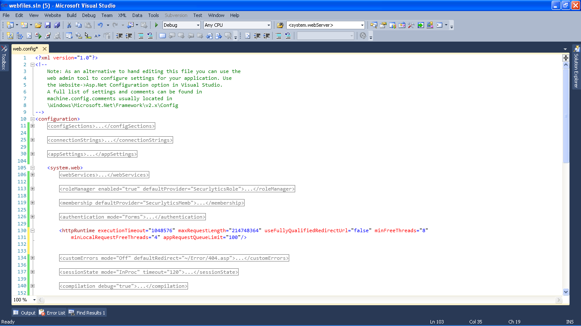Click the Copy toolbar icon

79,25
